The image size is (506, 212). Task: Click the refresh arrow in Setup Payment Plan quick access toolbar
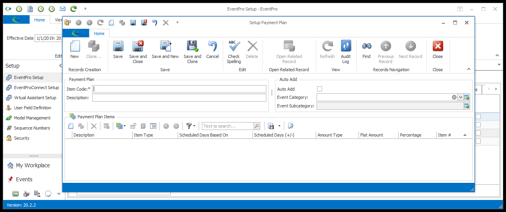point(100,23)
